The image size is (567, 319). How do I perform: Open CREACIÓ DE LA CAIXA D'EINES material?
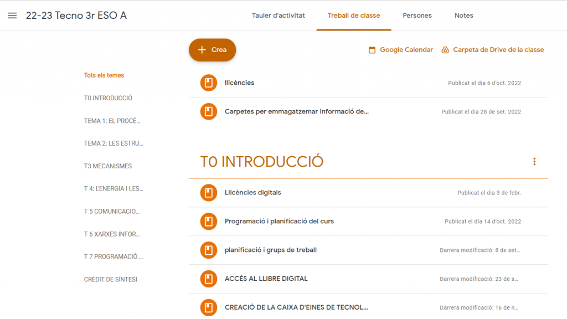click(296, 307)
